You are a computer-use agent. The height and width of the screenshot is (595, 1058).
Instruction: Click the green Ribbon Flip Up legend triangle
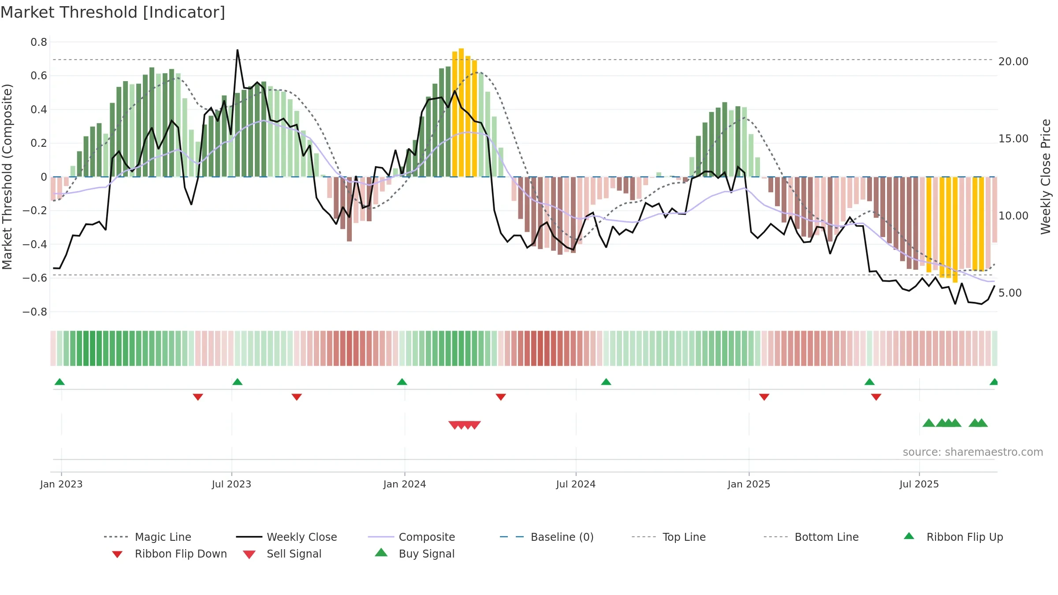point(909,536)
